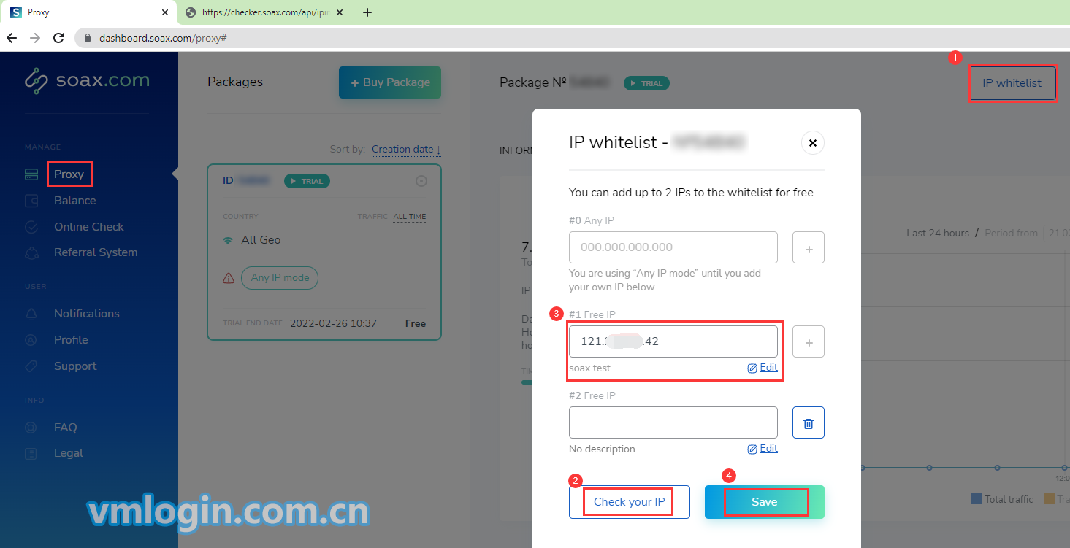Click the Check your IP button
This screenshot has height=548, width=1070.
click(x=630, y=502)
